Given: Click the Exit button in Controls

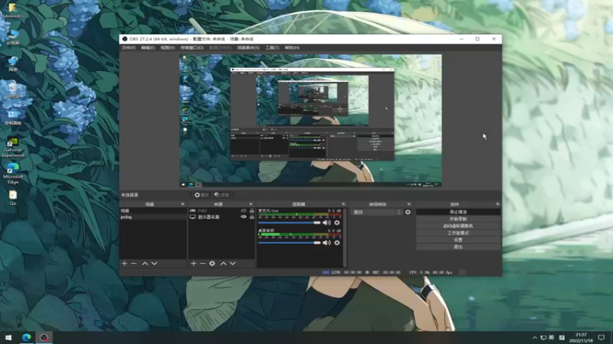Looking at the screenshot, I should click(x=458, y=247).
